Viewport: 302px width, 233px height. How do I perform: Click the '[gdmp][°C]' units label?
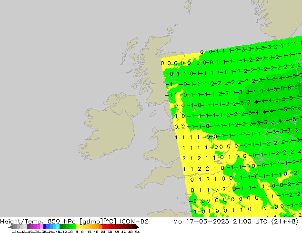98,222
